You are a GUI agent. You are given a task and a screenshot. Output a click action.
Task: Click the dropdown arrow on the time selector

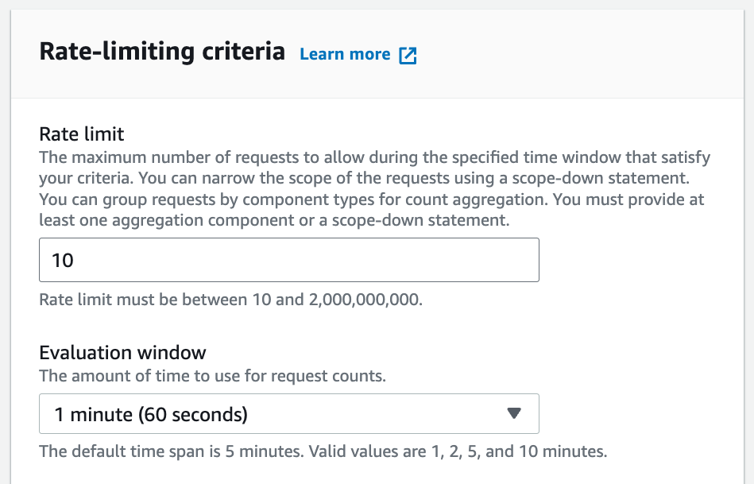pos(515,413)
